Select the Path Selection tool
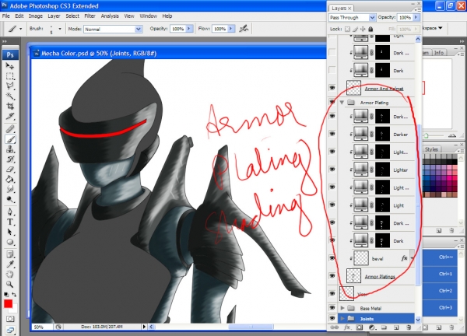The width and height of the screenshot is (467, 336). coord(10,232)
